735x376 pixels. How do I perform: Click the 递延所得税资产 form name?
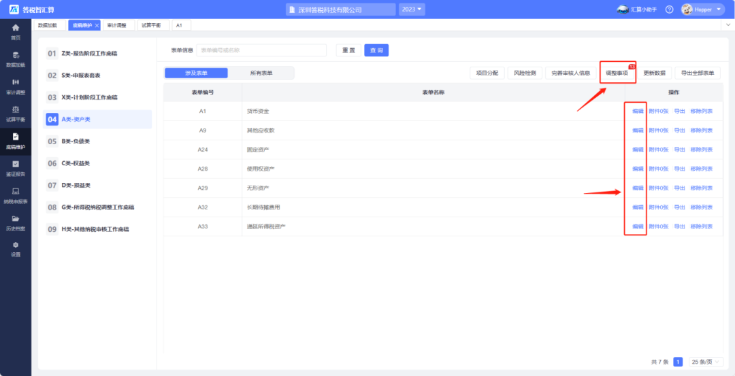[x=266, y=226]
